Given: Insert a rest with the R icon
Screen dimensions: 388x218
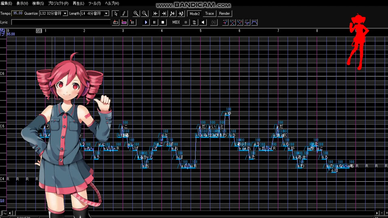Looking at the screenshot, I should point(133,22).
